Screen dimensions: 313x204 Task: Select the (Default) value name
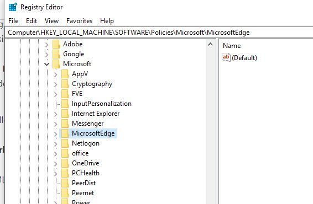click(x=244, y=58)
